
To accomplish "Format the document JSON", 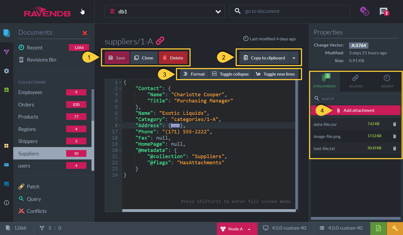I will click(x=194, y=74).
